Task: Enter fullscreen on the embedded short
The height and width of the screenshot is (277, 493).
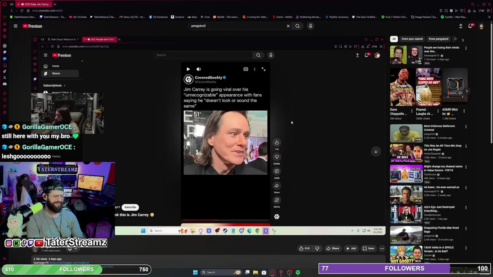Action: (263, 69)
